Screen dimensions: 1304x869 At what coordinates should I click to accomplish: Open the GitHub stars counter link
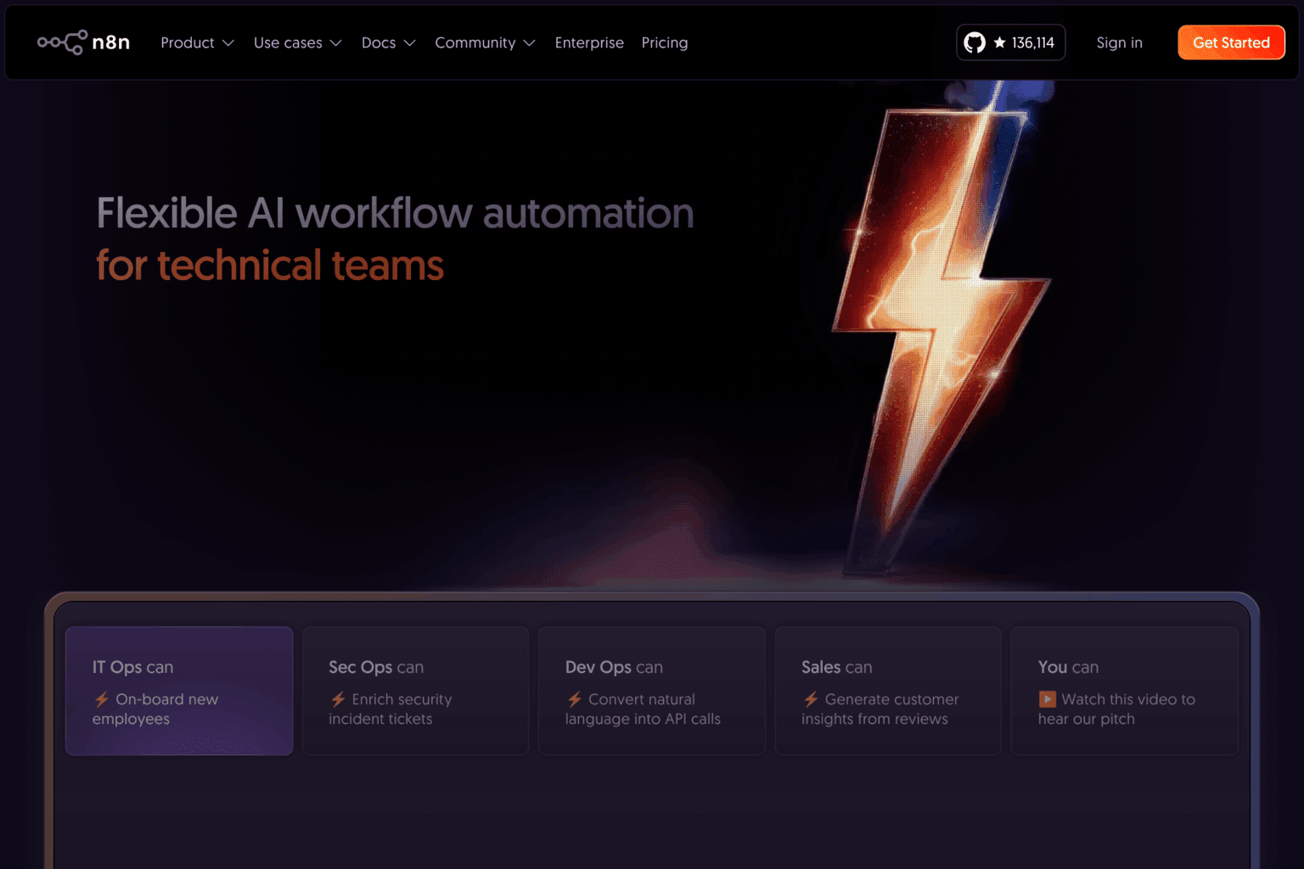(x=1010, y=42)
